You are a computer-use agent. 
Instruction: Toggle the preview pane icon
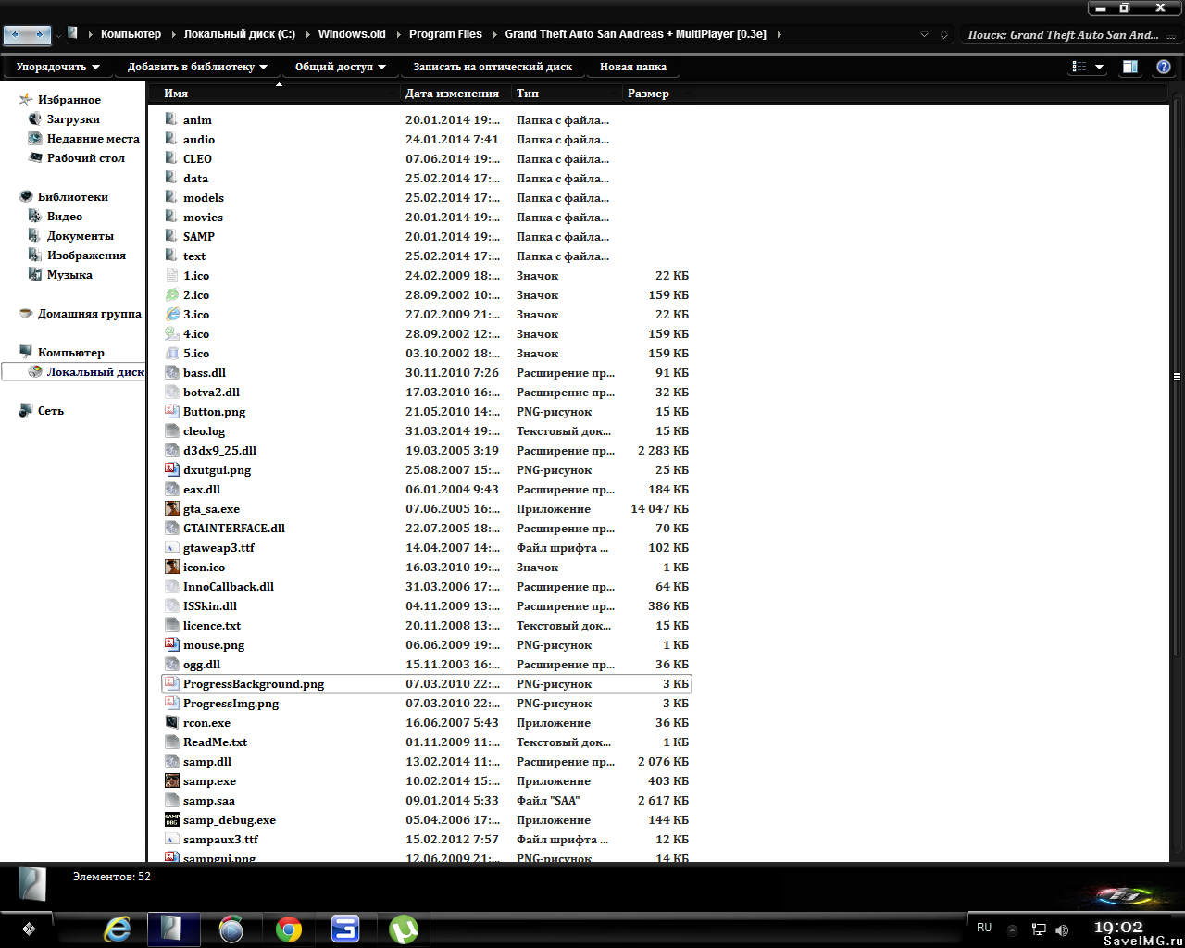(x=1130, y=67)
